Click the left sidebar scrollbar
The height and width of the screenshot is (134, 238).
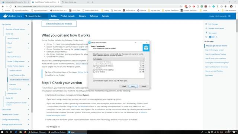click(x=32, y=67)
